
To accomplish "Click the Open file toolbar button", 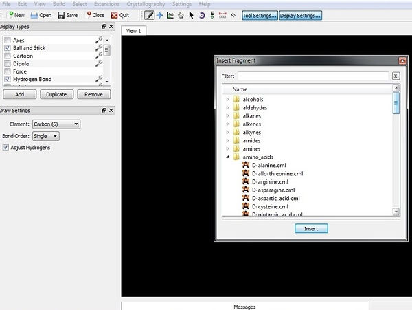I will (x=41, y=16).
